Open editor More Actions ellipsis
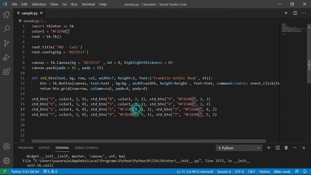The width and height of the screenshot is (311, 175). 304,13
